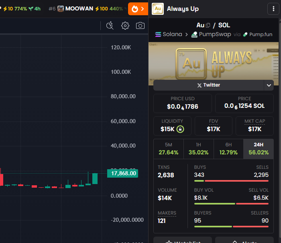
Task: Click the SELLERS 90 value
Action: (x=265, y=221)
